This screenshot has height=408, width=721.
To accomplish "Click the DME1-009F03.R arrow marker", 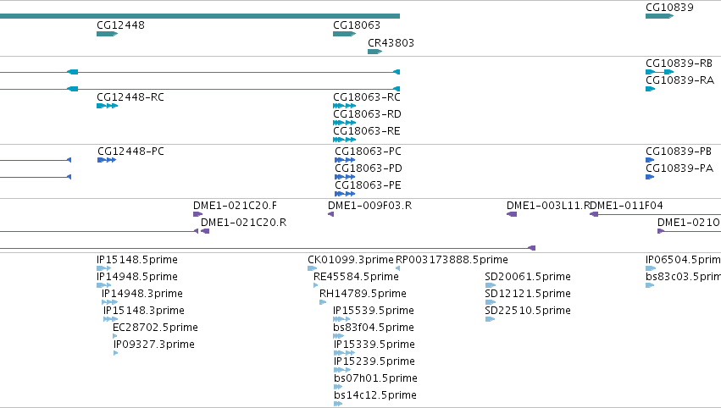I will [x=330, y=214].
